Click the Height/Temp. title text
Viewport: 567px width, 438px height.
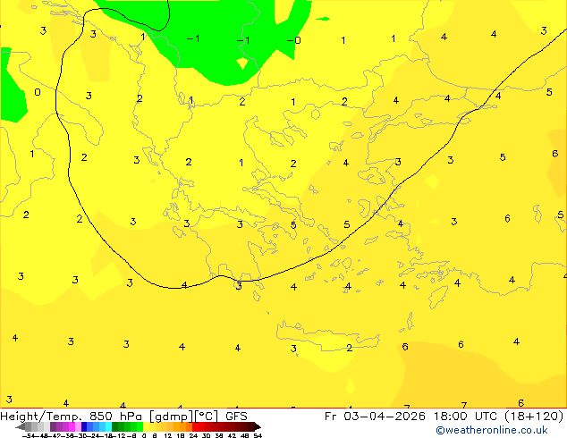[40, 417]
